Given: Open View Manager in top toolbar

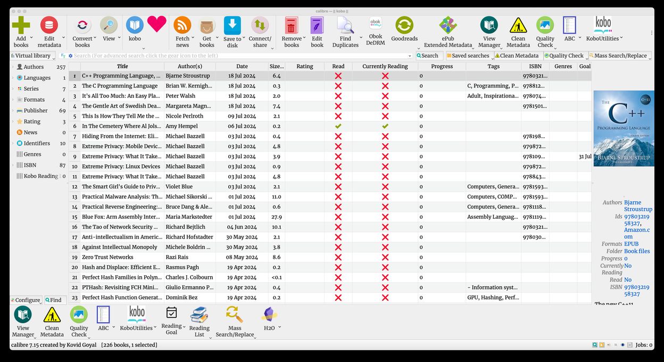Looking at the screenshot, I should point(489,25).
